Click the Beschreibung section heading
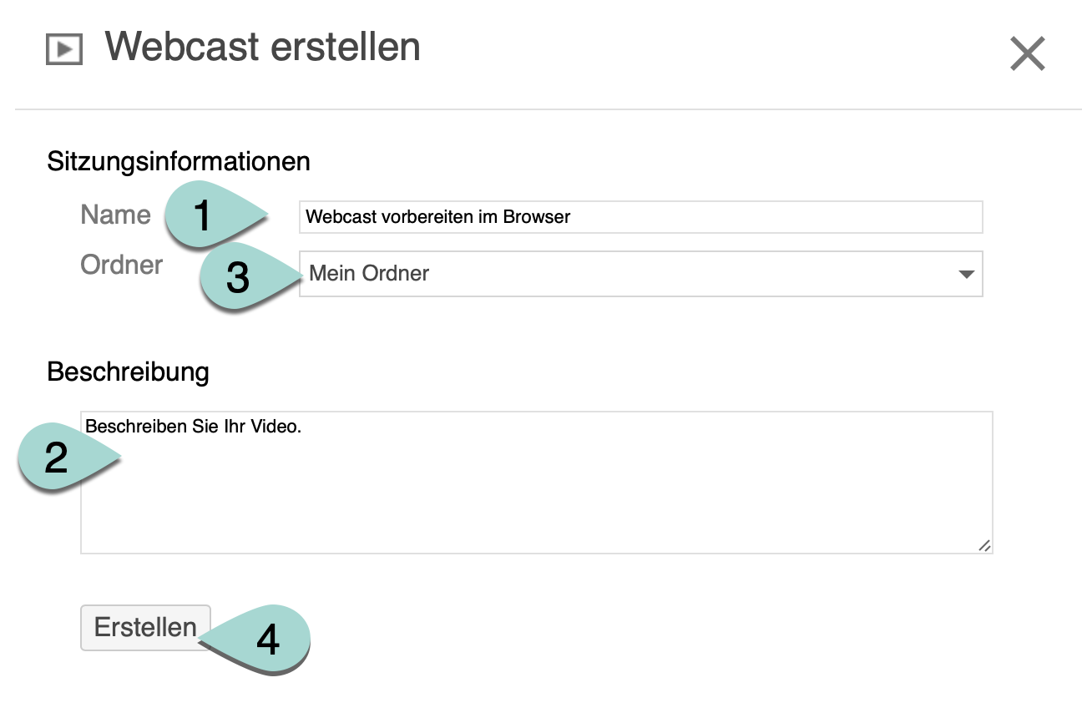This screenshot has width=1082, height=708. pyautogui.click(x=128, y=372)
